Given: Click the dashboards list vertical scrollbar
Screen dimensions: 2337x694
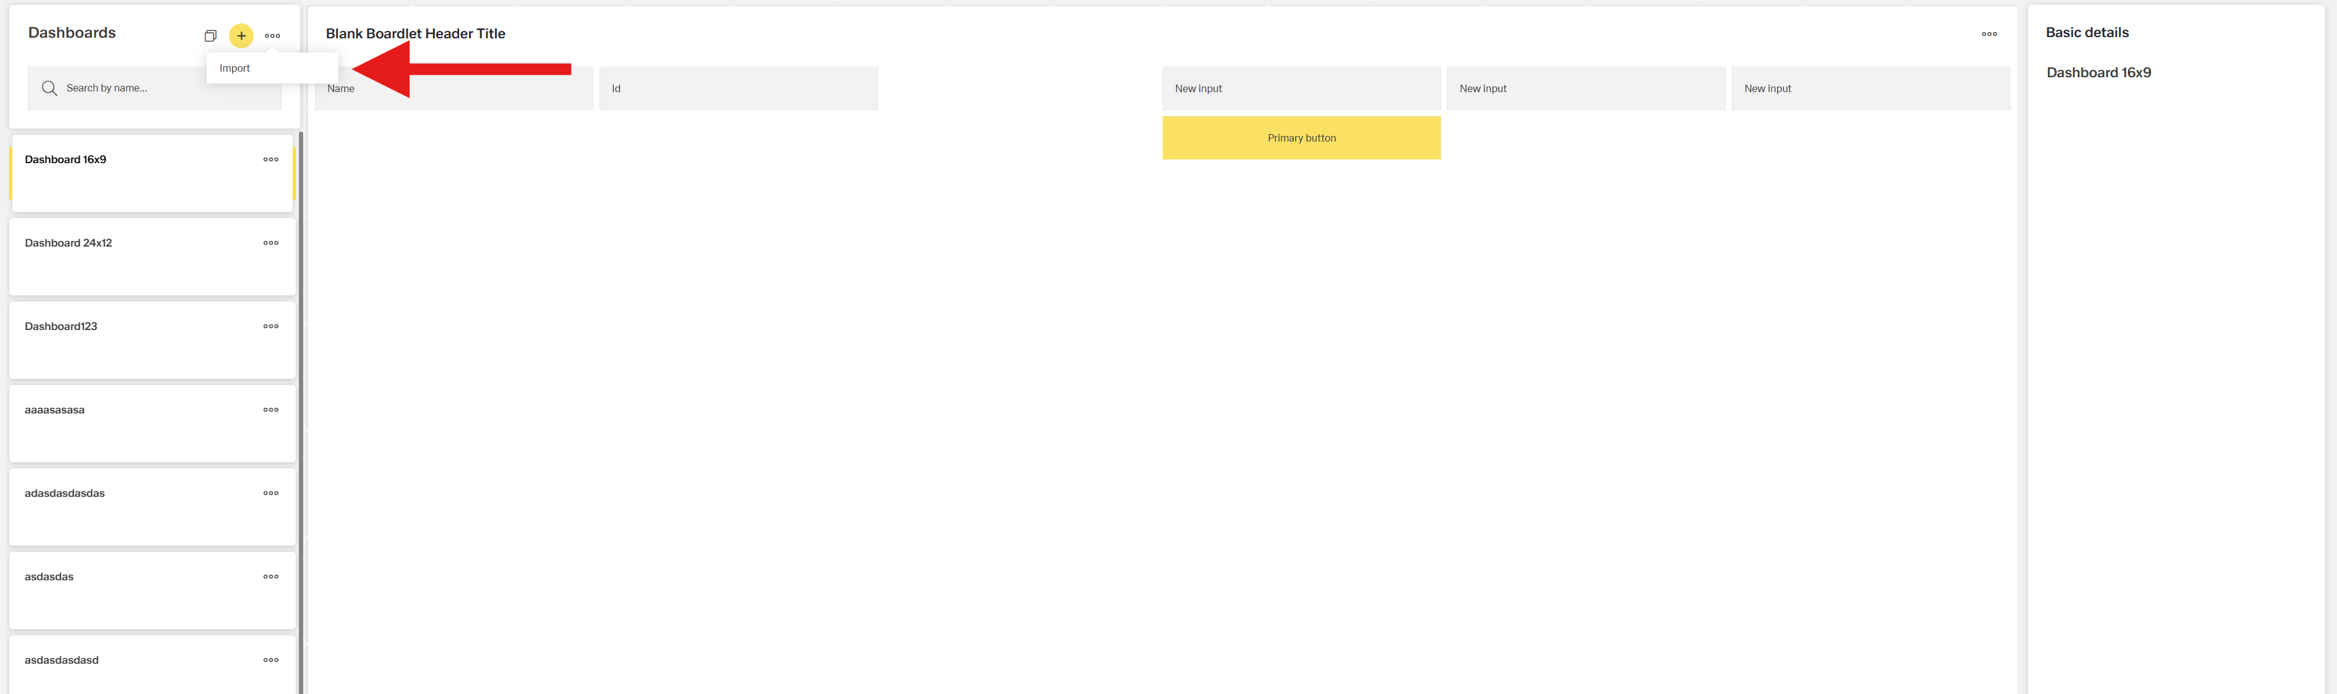Looking at the screenshot, I should click(300, 408).
